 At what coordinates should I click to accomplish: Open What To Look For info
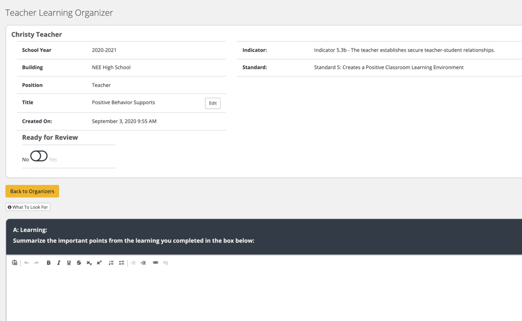(28, 207)
